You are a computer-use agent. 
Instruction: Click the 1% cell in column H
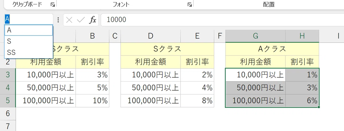pos(302,75)
